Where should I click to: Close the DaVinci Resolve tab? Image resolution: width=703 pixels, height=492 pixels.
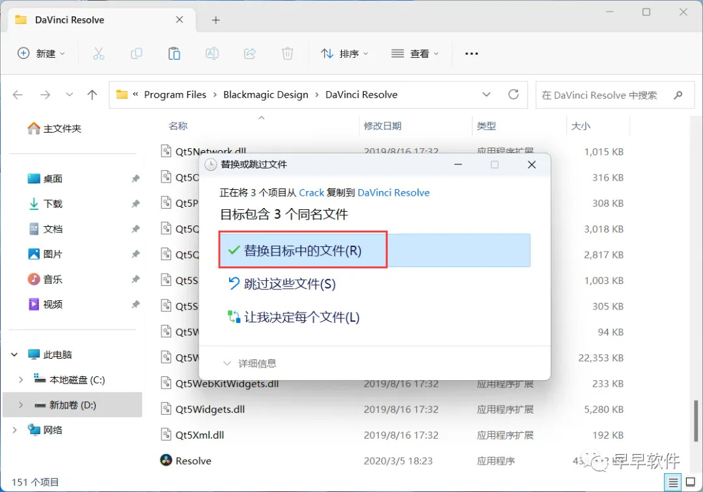[x=180, y=19]
